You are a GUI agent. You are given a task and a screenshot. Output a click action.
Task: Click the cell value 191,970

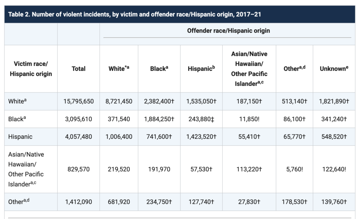click(159, 170)
